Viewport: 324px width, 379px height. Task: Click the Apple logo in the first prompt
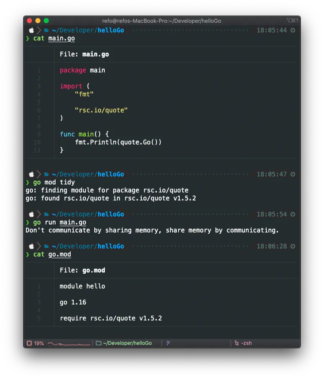pyautogui.click(x=31, y=30)
